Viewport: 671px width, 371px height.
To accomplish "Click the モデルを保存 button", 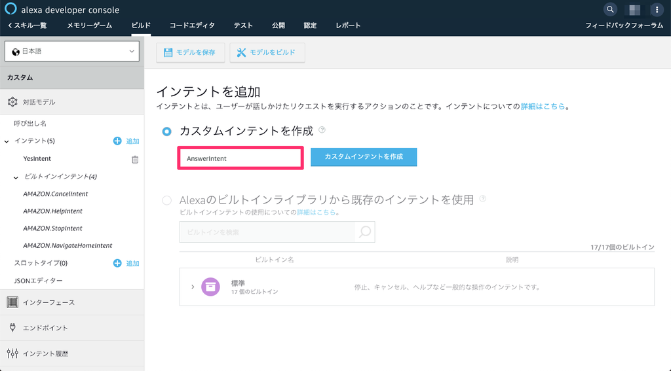I will 191,52.
